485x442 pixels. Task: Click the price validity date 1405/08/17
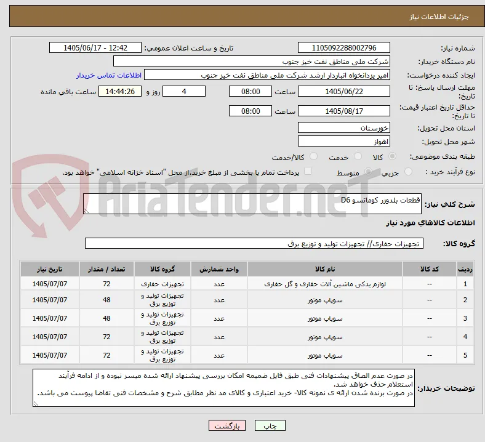click(x=343, y=111)
